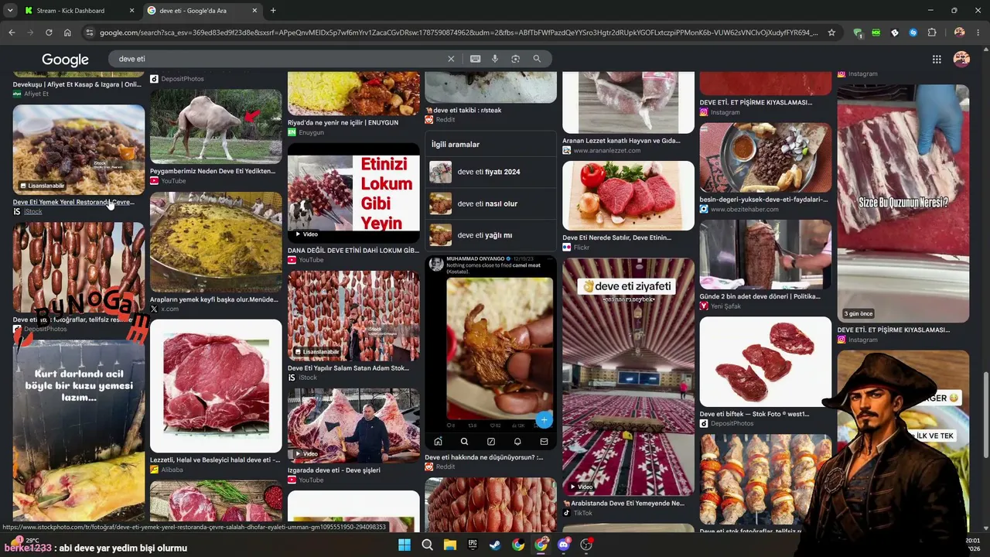Image resolution: width=990 pixels, height=557 pixels.
Task: Open the Chrome three-dot menu
Action: pos(978,32)
